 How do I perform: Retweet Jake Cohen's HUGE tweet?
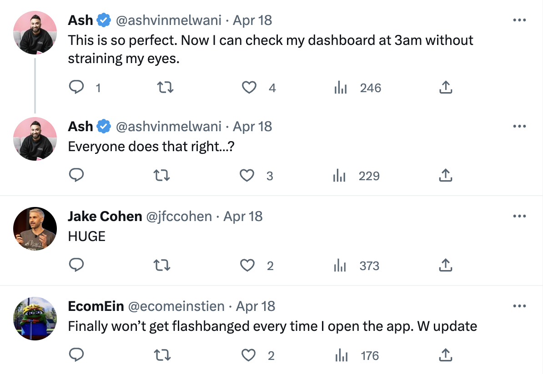(162, 265)
